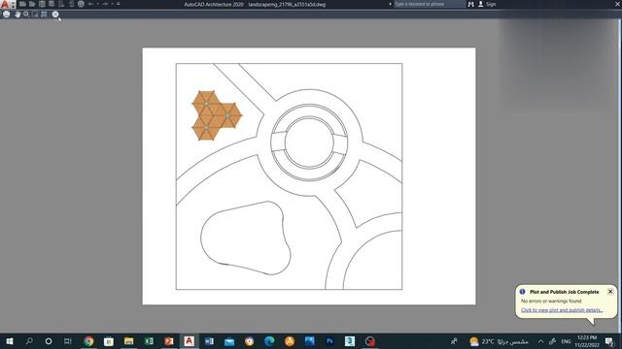The image size is (622, 349).
Task: Open Excel from the taskbar
Action: coord(149,341)
